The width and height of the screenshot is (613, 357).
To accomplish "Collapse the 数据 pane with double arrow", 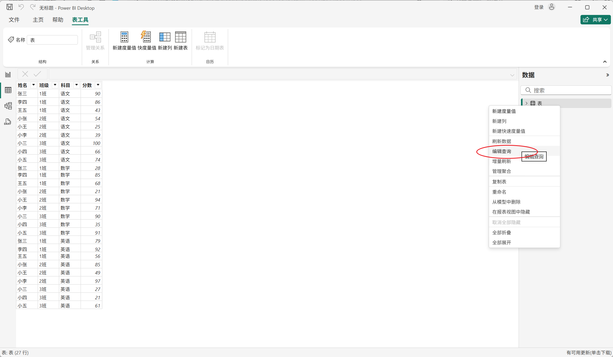I will pos(607,75).
